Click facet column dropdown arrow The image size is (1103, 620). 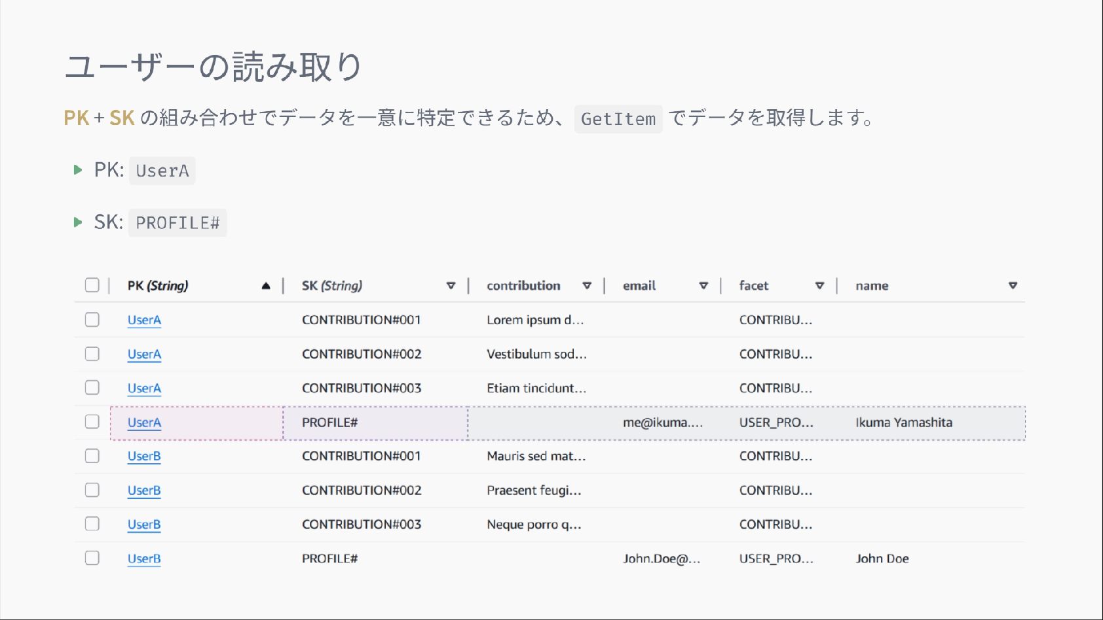point(819,286)
